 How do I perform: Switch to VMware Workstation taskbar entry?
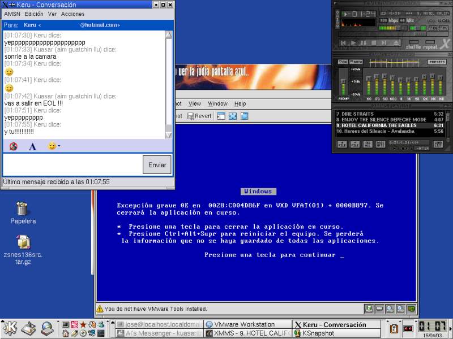tap(248, 324)
